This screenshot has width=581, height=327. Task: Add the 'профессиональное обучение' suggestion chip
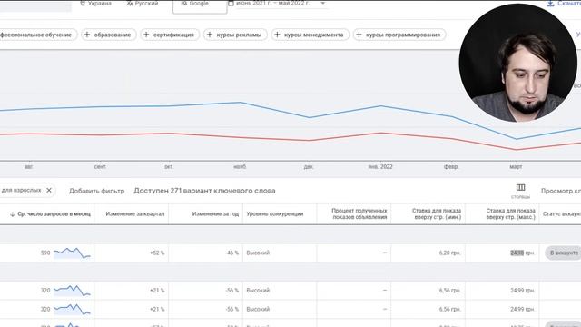click(38, 35)
